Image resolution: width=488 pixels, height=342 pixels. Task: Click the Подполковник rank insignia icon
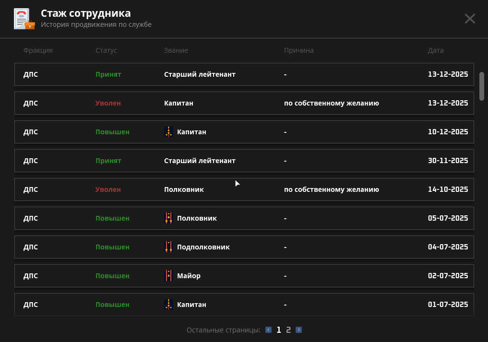coord(168,247)
